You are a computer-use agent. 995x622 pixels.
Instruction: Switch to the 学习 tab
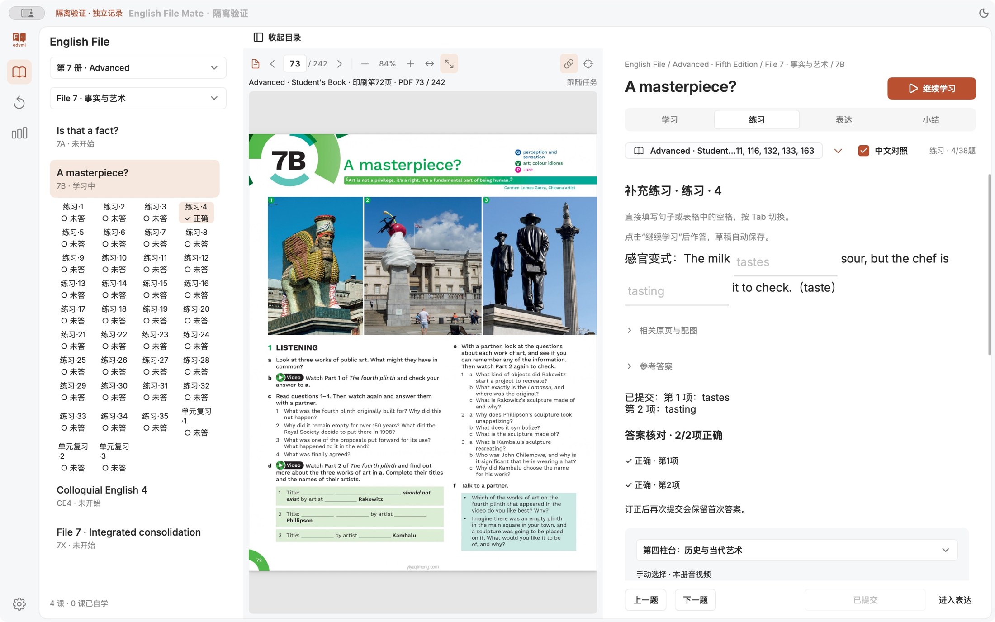click(x=669, y=120)
